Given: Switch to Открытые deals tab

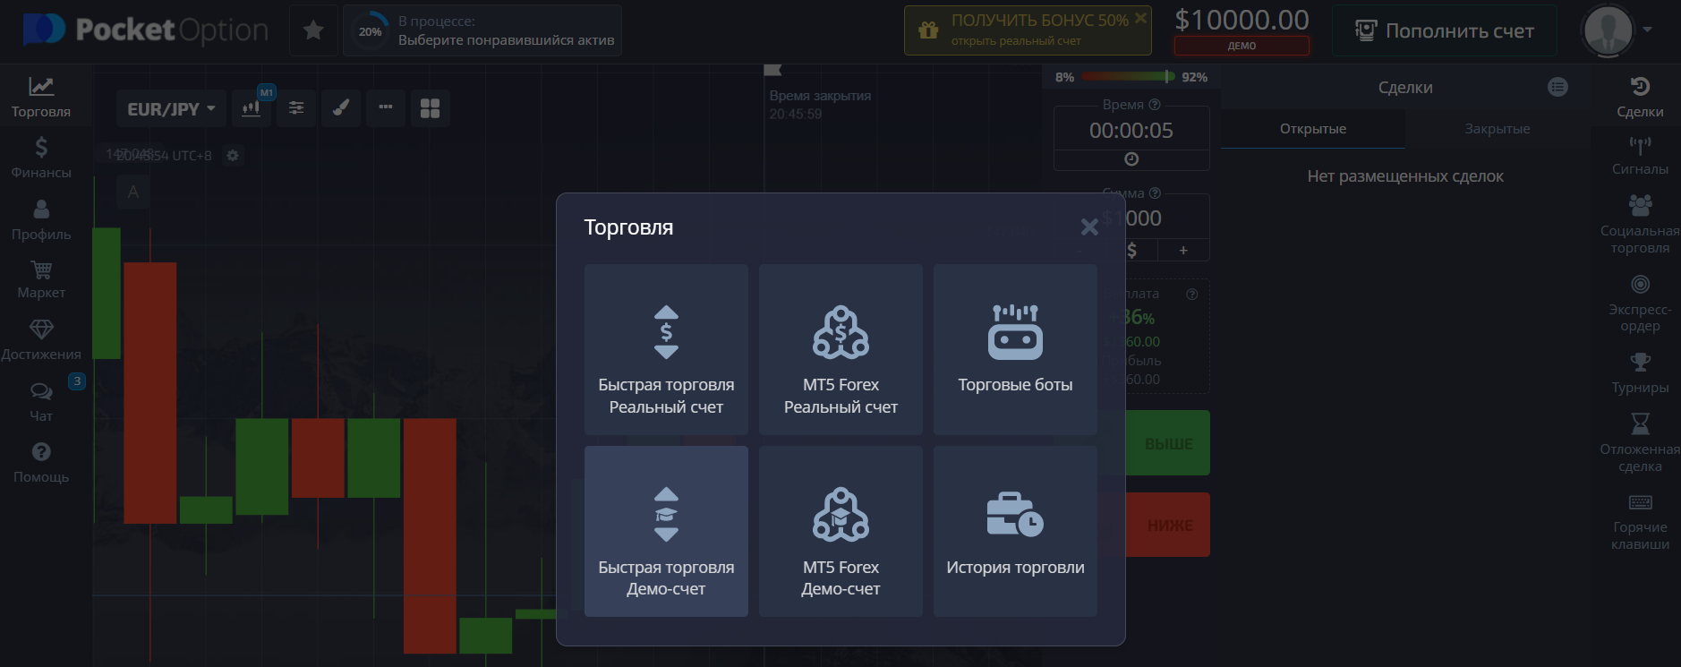Looking at the screenshot, I should [1313, 129].
